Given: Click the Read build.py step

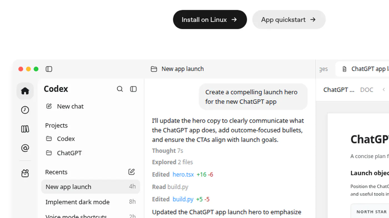Looking at the screenshot, I should tap(170, 187).
